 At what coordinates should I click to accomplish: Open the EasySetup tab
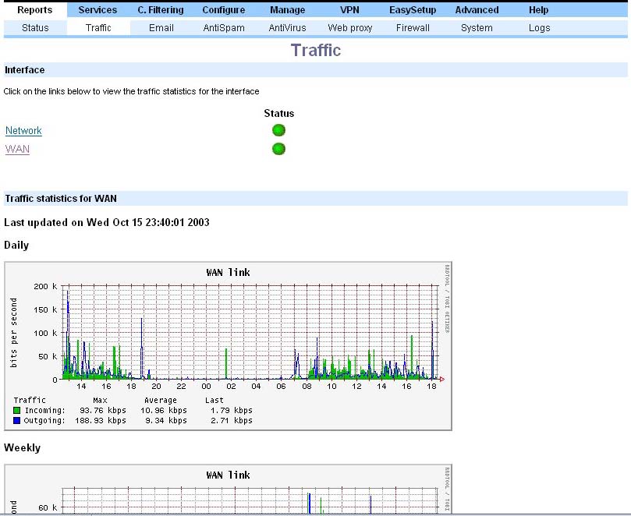coord(413,10)
